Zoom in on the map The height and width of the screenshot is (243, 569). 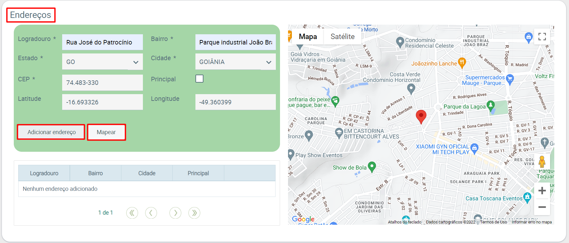542,191
